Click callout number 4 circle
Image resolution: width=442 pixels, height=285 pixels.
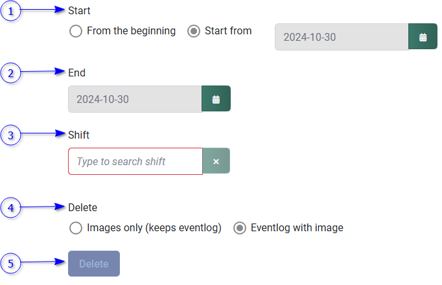pyautogui.click(x=10, y=208)
